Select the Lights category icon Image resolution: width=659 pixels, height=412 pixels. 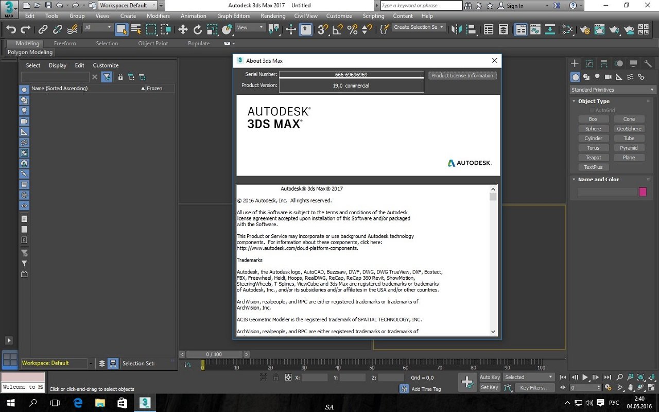coord(597,77)
